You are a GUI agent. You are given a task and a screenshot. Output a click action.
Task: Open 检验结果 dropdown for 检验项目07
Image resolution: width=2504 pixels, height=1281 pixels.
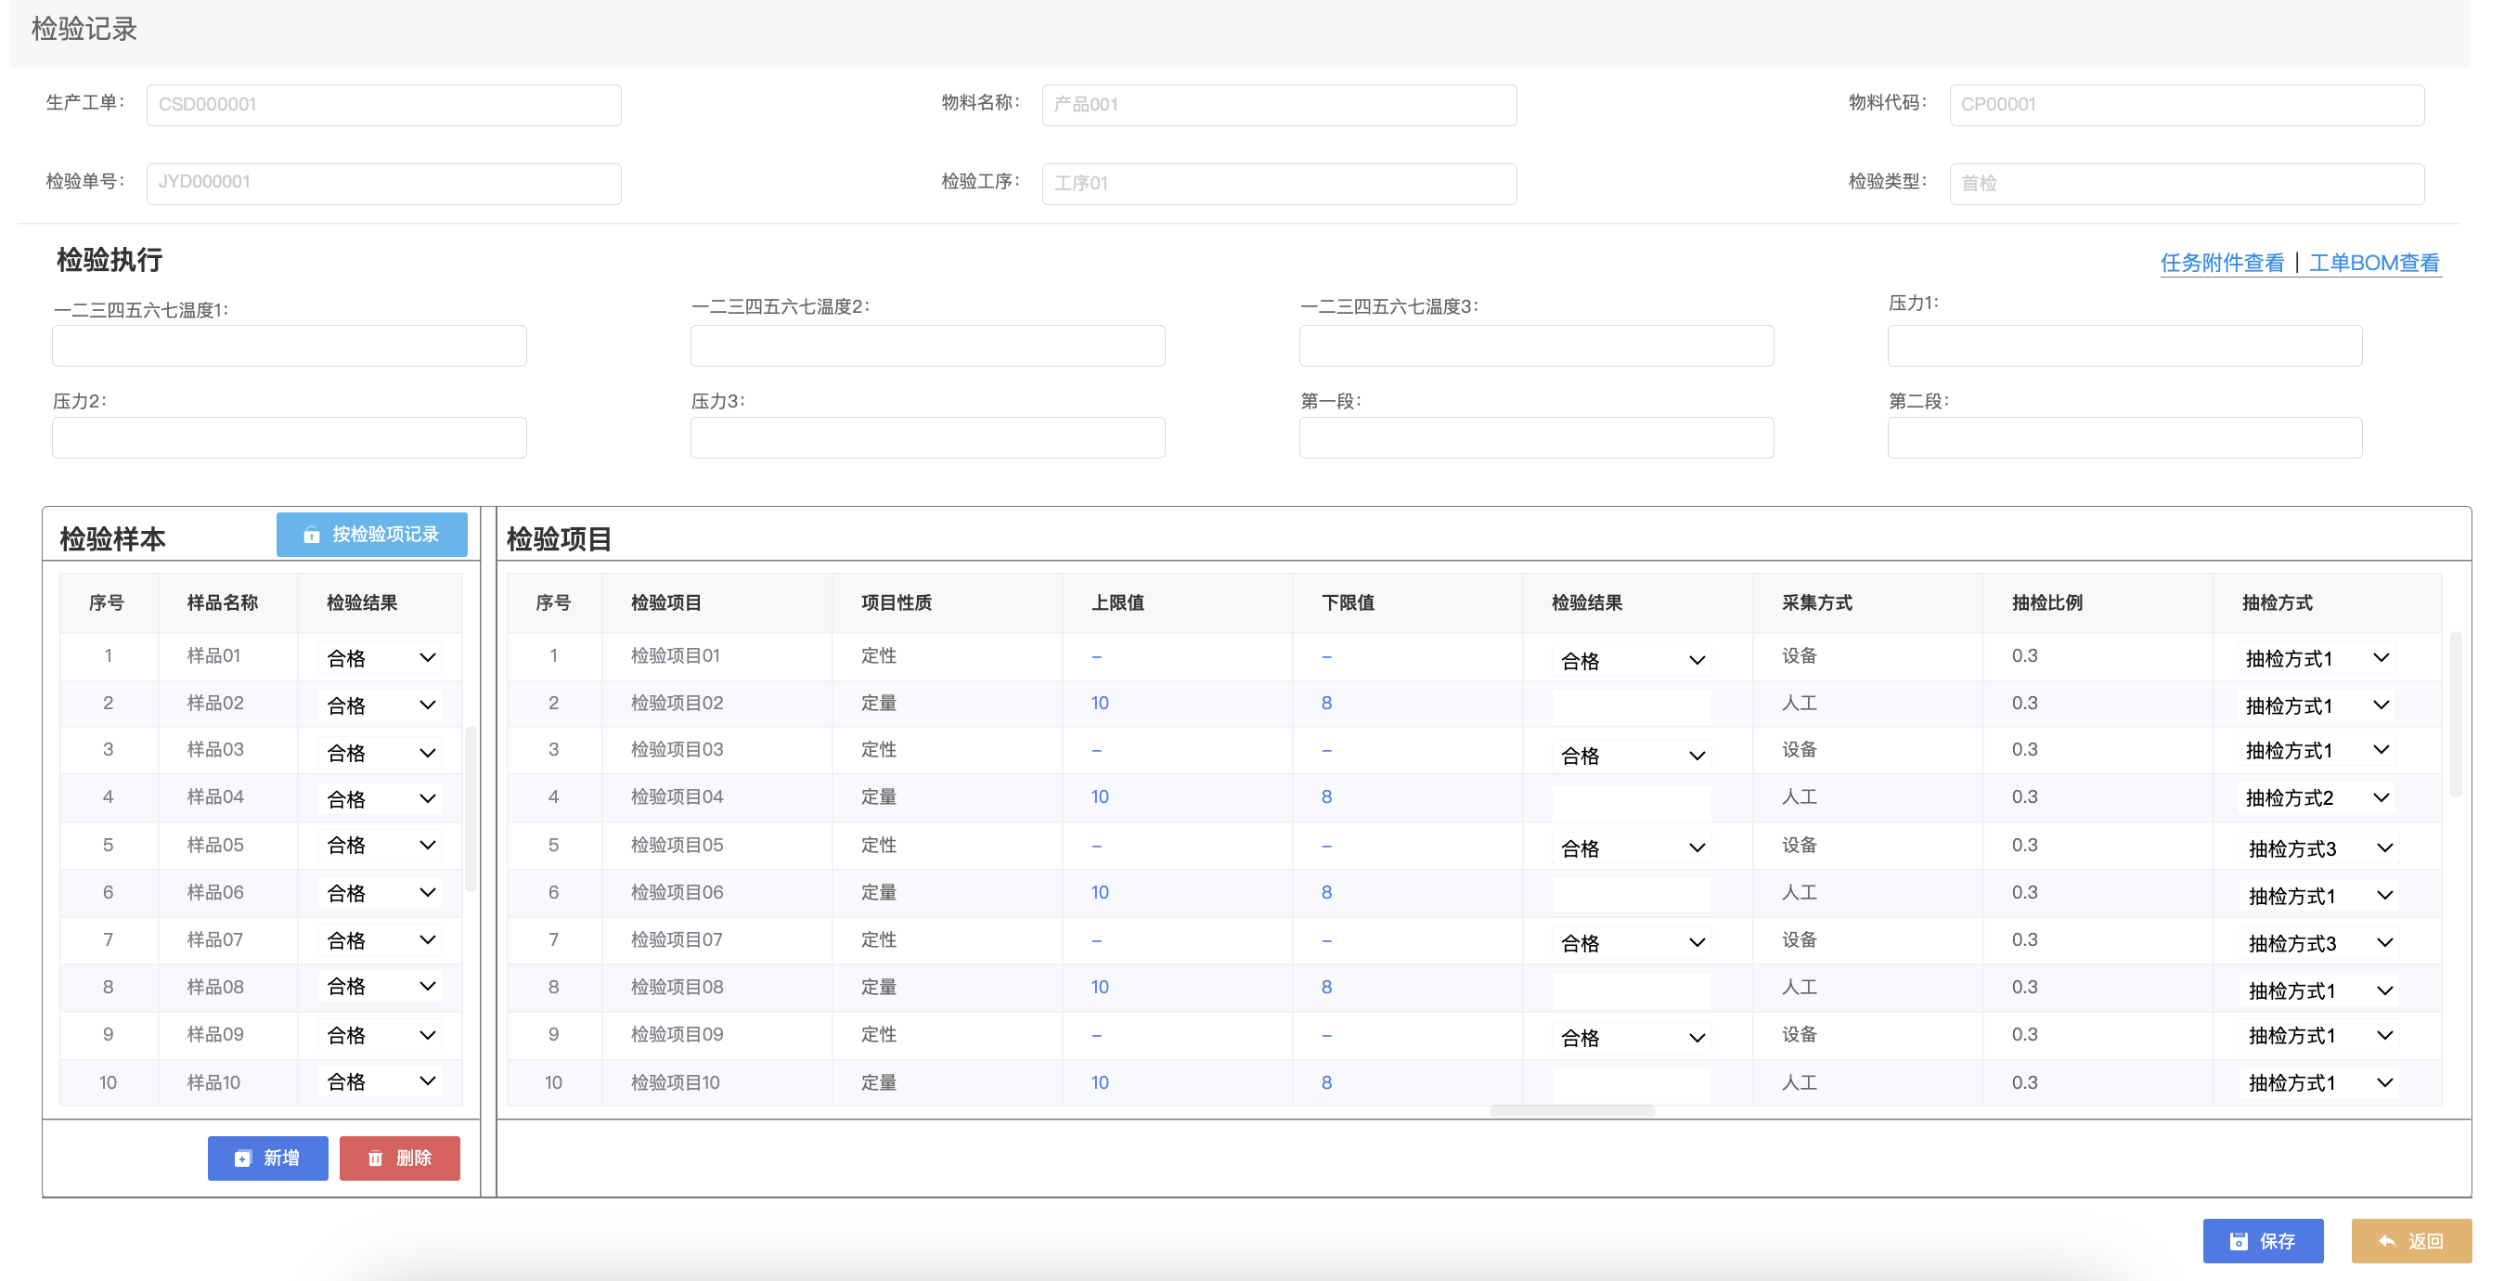(1631, 943)
